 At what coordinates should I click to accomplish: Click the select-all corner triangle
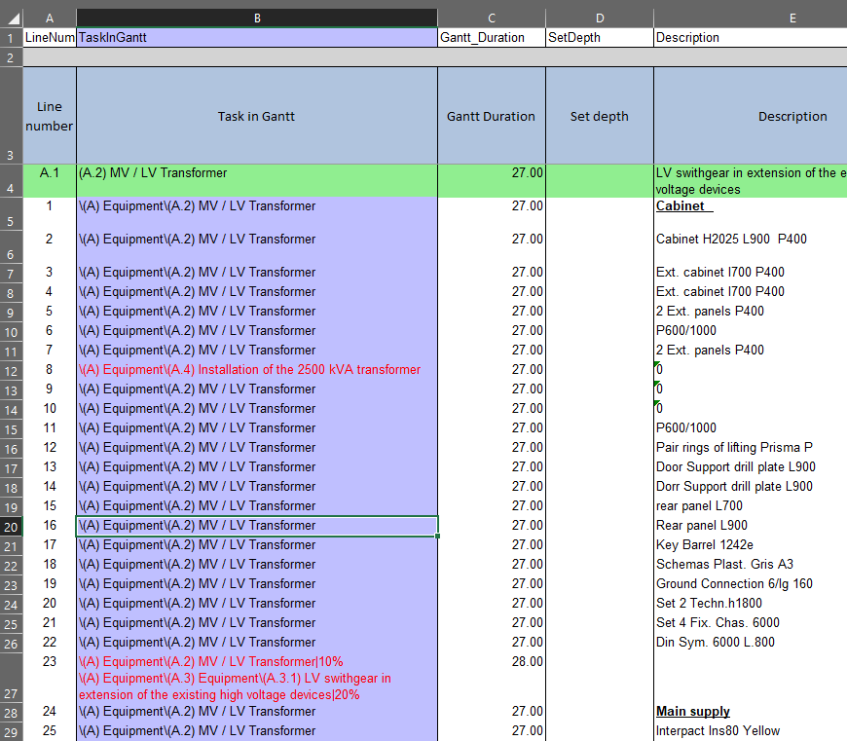point(11,19)
